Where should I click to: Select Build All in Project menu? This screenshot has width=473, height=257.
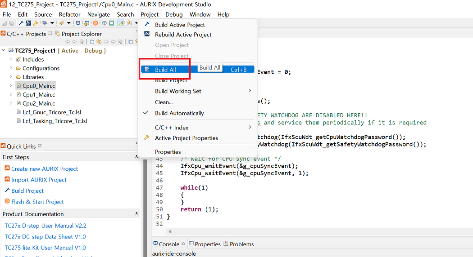tap(198, 70)
